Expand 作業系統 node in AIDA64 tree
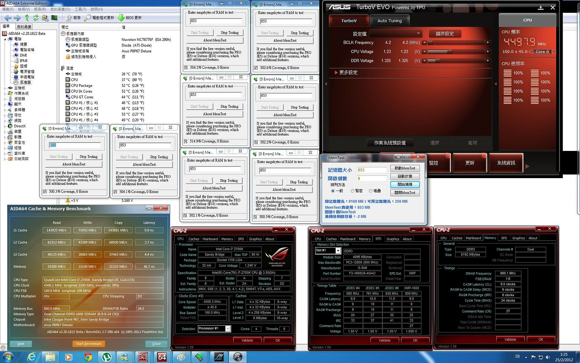This screenshot has height=363, width=580. (x=5, y=93)
